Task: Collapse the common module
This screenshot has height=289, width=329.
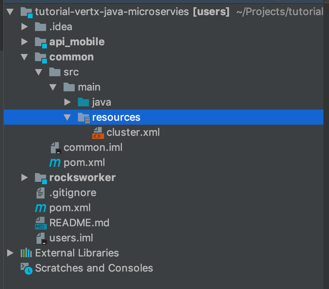Action: point(24,57)
